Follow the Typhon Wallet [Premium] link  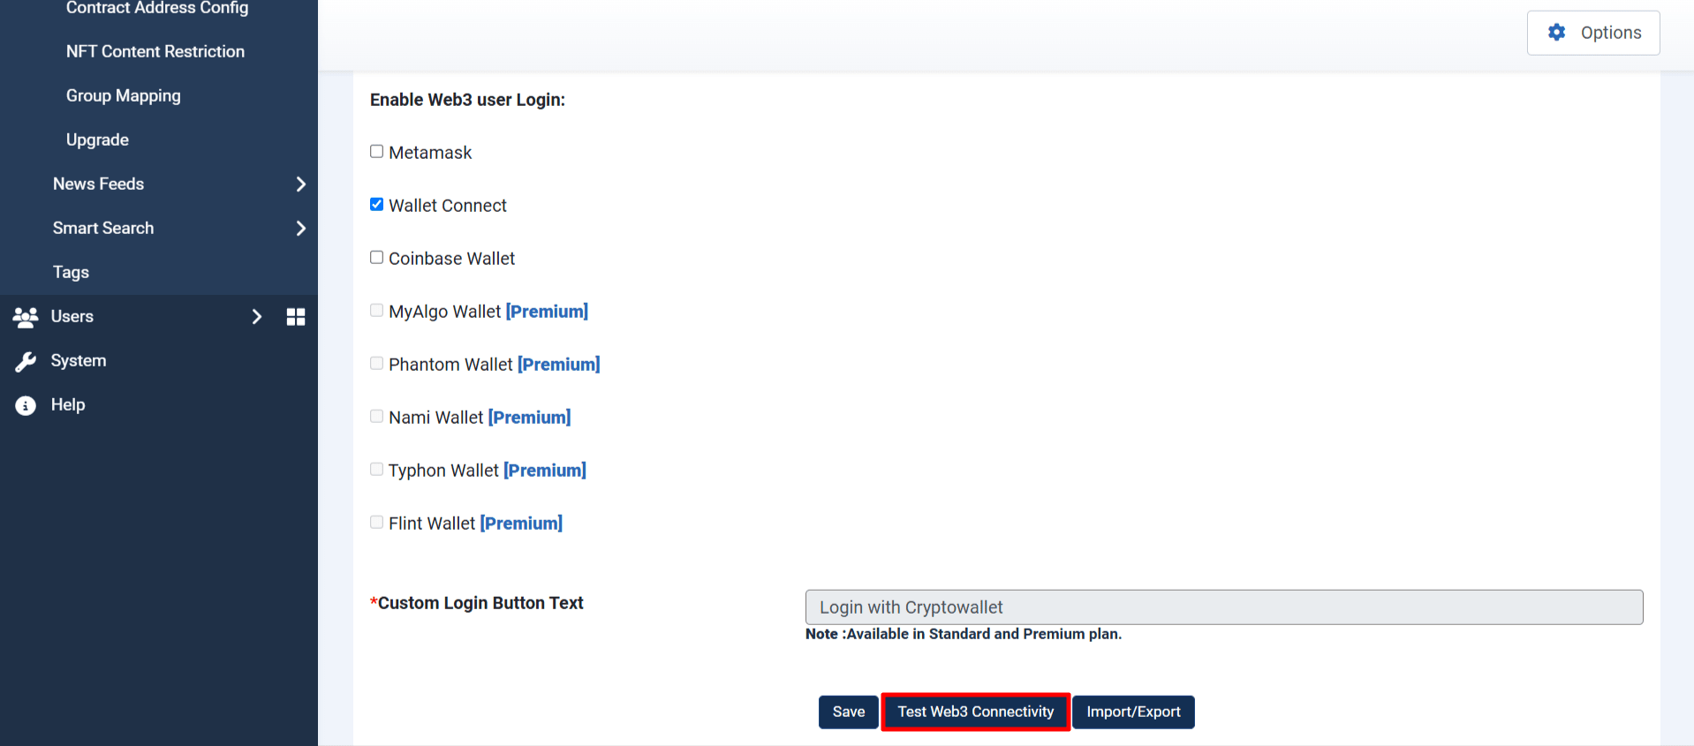(545, 471)
